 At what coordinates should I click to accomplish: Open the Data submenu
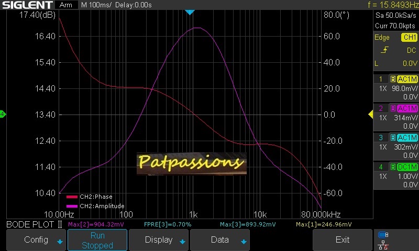click(219, 240)
